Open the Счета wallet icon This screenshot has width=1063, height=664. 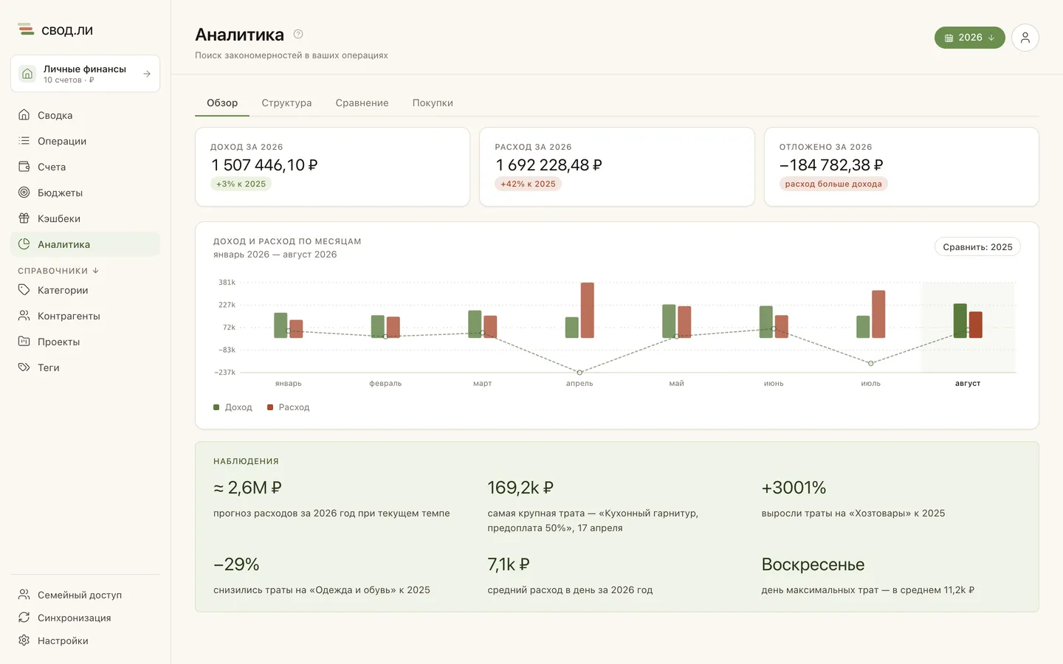(24, 167)
